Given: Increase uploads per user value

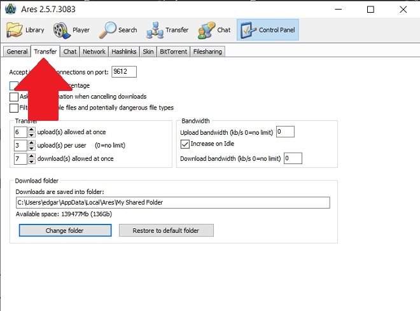Looking at the screenshot, I should tap(32, 142).
